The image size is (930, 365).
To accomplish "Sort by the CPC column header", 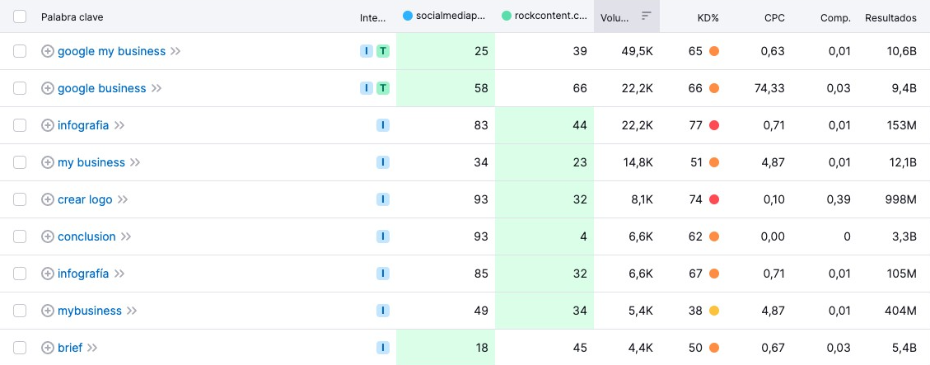I will click(773, 17).
